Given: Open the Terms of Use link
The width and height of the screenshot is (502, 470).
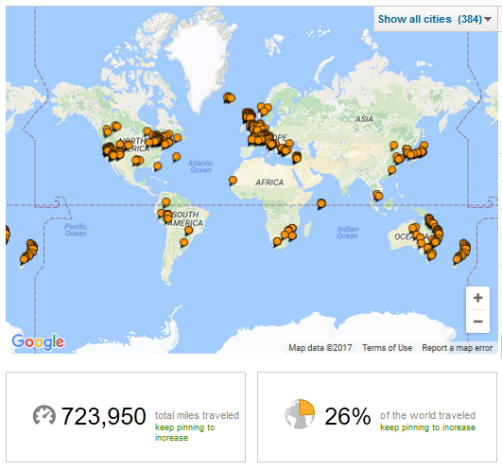Looking at the screenshot, I should (x=387, y=348).
